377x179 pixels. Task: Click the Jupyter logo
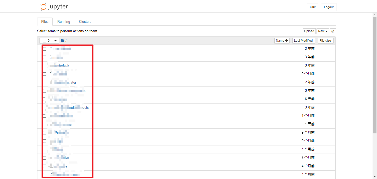coord(54,7)
